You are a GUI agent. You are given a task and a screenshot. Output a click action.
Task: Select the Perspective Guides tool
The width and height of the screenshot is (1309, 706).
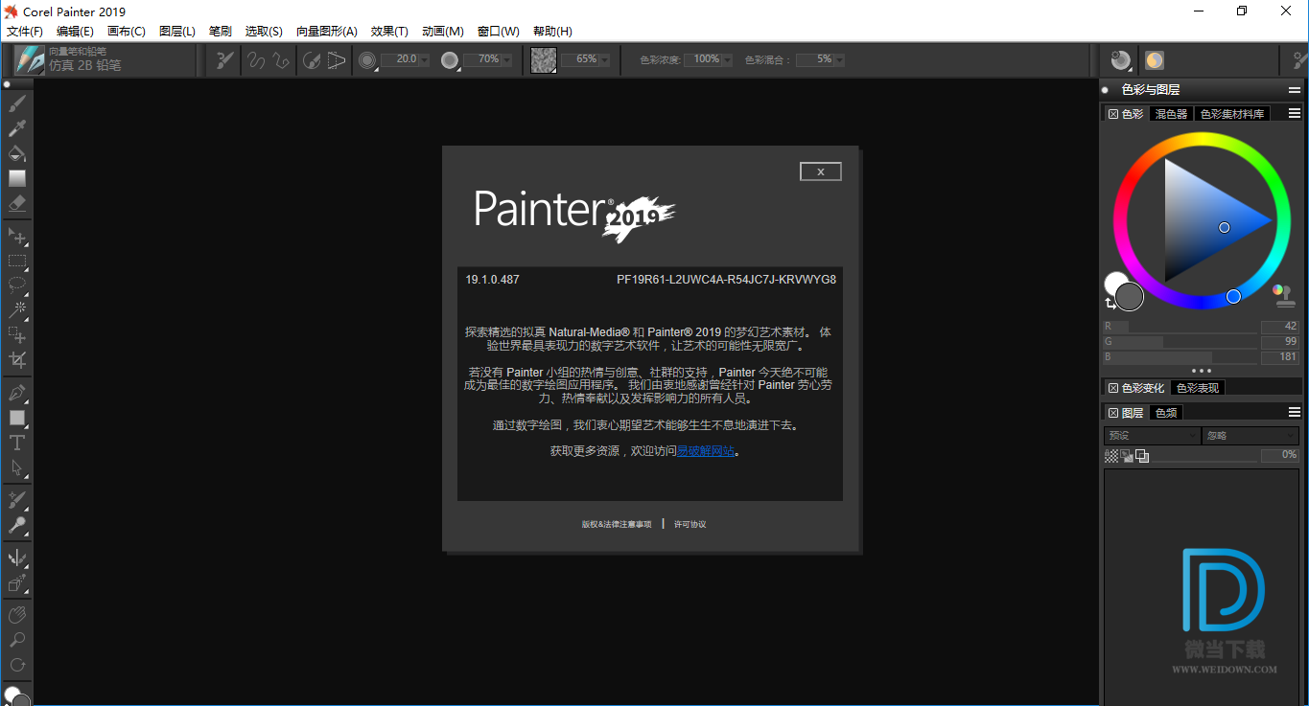tap(16, 583)
